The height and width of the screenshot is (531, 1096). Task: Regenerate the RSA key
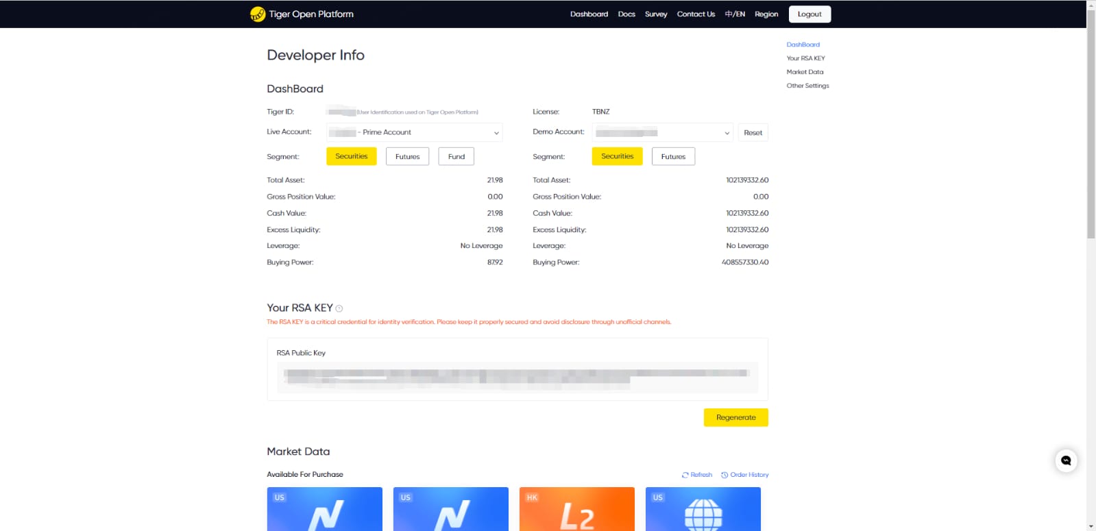click(735, 417)
